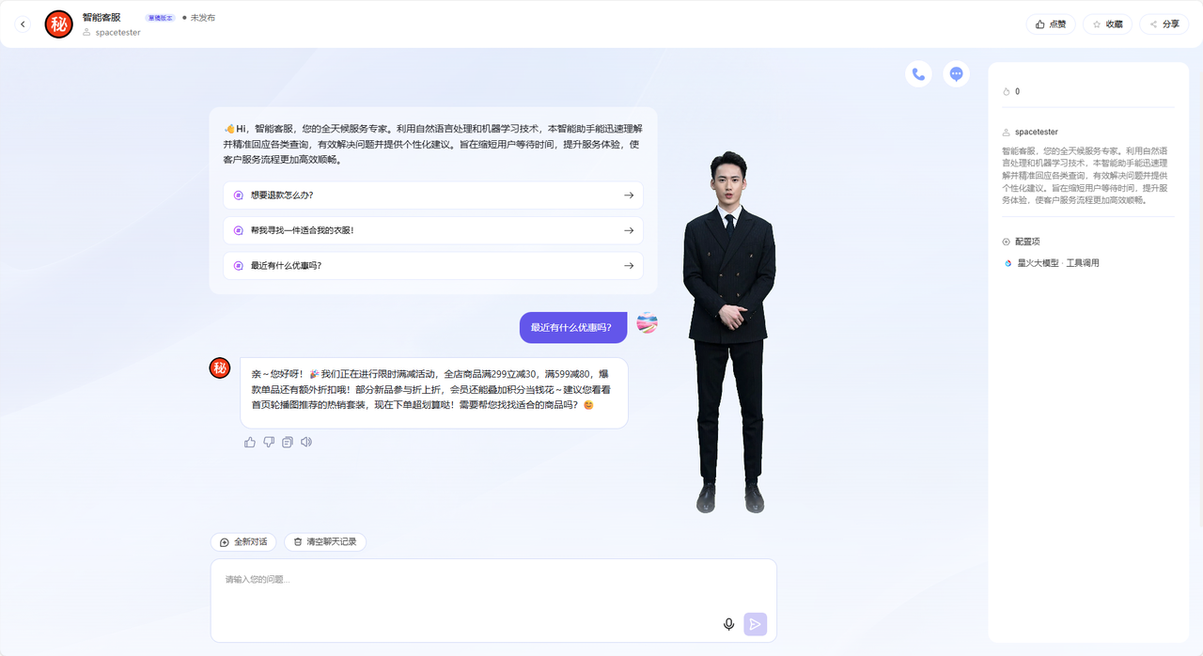Click 清空聊天记录 to clear chat history

pyautogui.click(x=325, y=542)
